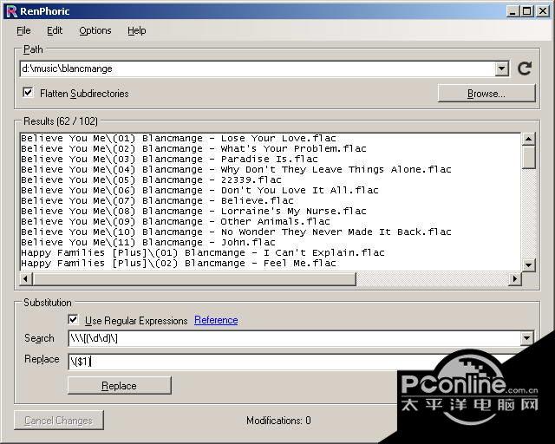Expand the Path dropdown arrow
The image size is (555, 444).
point(501,69)
